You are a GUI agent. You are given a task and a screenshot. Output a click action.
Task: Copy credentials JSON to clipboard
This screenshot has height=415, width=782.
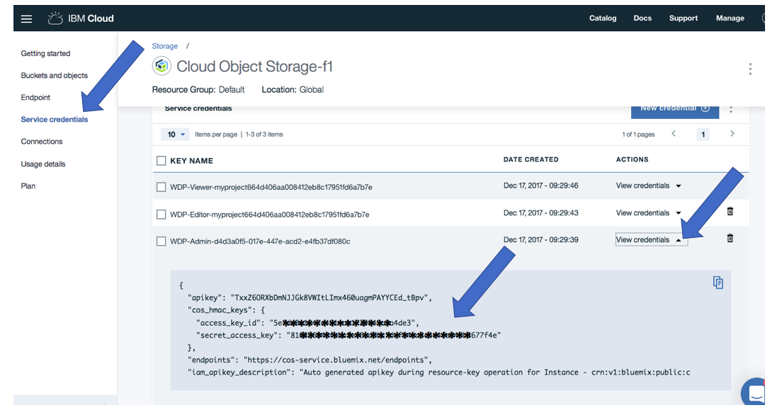point(718,283)
